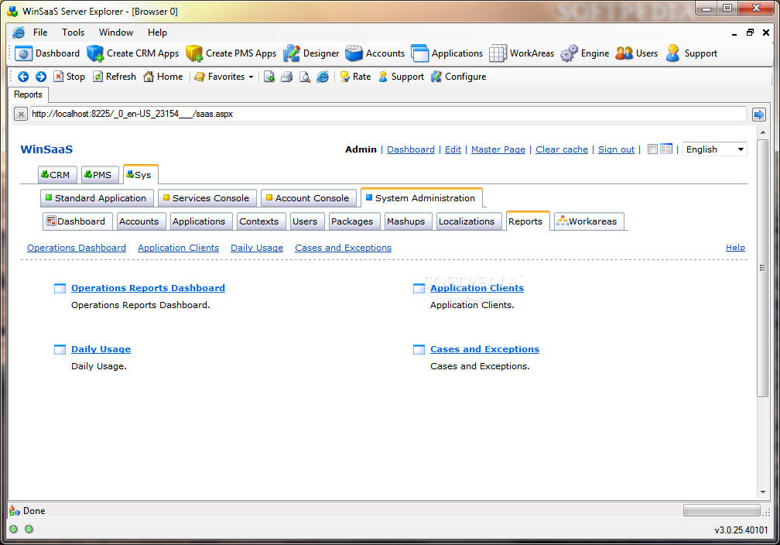Go forward with the blue forward arrow

pos(41,77)
